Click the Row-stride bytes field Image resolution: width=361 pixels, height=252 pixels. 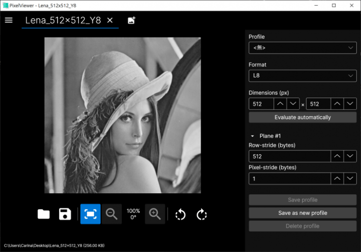290,156
